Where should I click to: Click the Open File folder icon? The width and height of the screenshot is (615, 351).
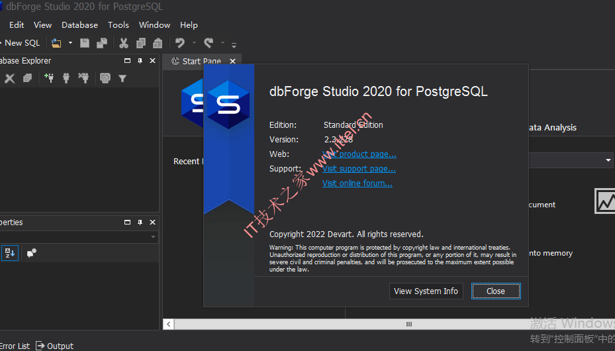pyautogui.click(x=56, y=43)
